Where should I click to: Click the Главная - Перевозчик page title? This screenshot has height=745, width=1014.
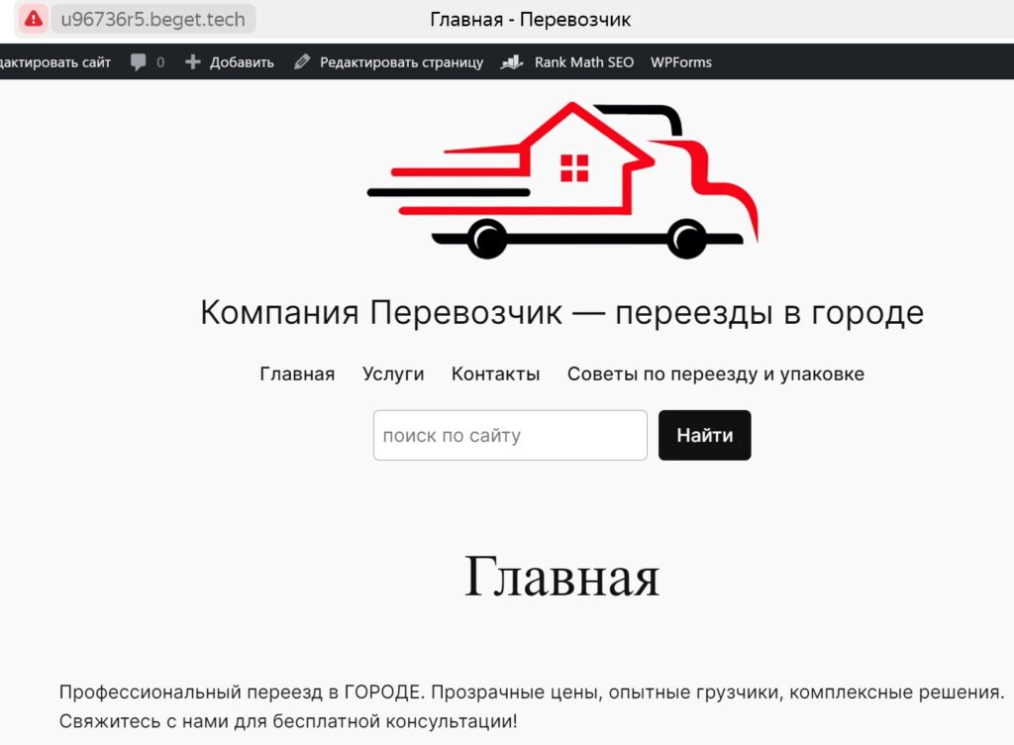click(531, 20)
